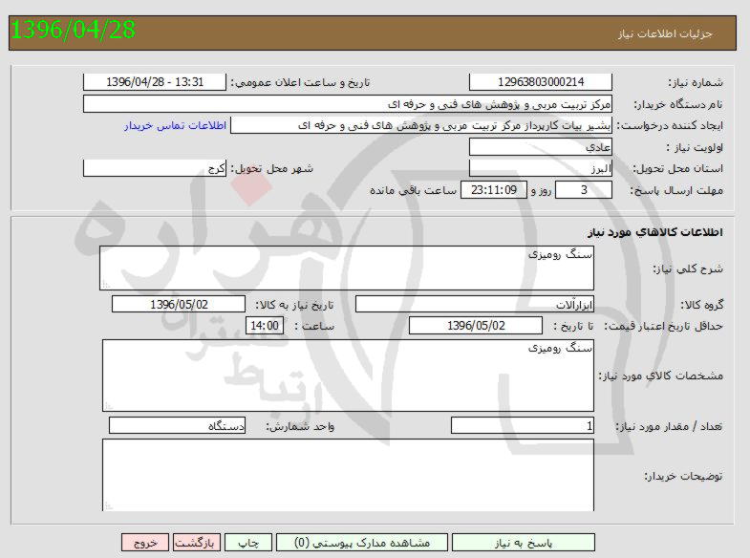The width and height of the screenshot is (750, 558).
Task: Click the پاسخ به نیاز button
Action: coord(522,542)
